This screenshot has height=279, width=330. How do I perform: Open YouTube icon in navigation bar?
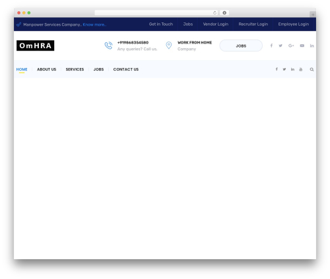[301, 69]
